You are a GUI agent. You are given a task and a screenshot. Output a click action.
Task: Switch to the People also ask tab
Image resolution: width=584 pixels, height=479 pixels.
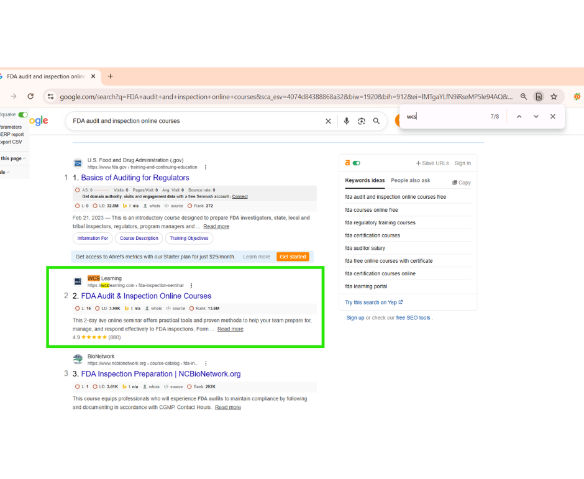click(x=411, y=180)
